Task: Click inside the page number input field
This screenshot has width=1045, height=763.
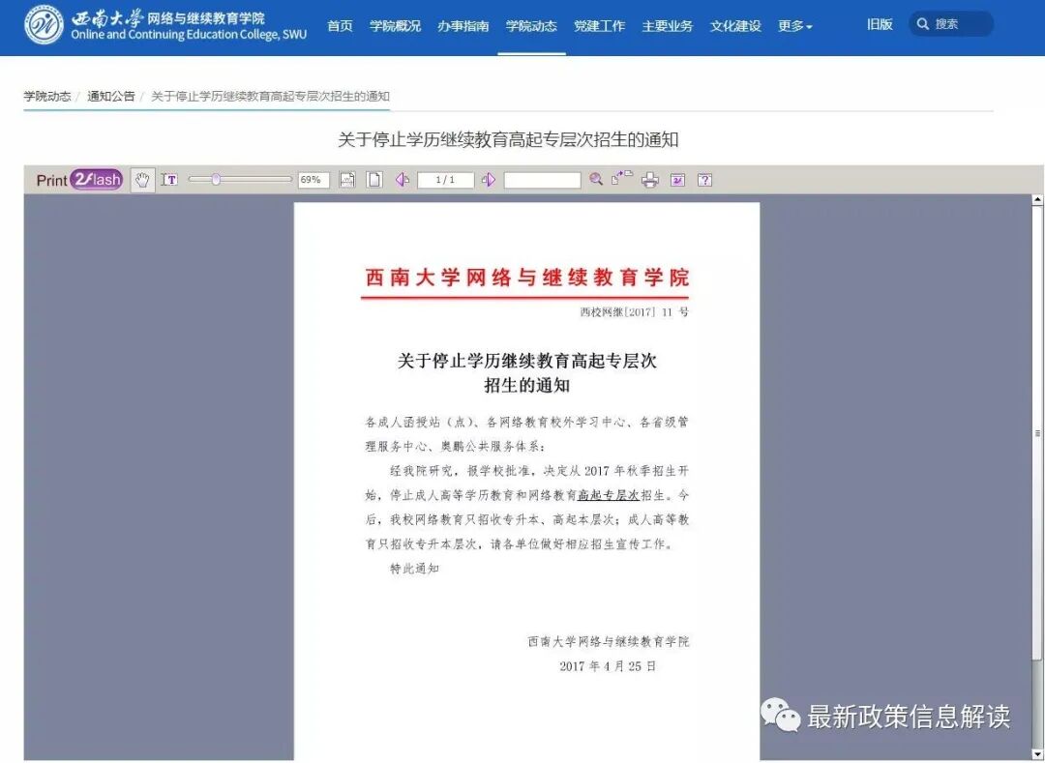Action: pos(445,179)
